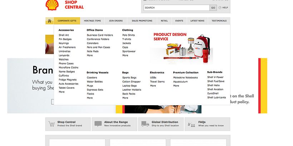Open Shell V-Power sub-brand
The image size is (293, 146).
click(x=215, y=77)
